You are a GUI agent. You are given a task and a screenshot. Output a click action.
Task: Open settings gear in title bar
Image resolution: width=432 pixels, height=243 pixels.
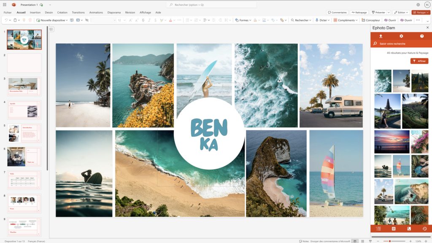pos(418,5)
